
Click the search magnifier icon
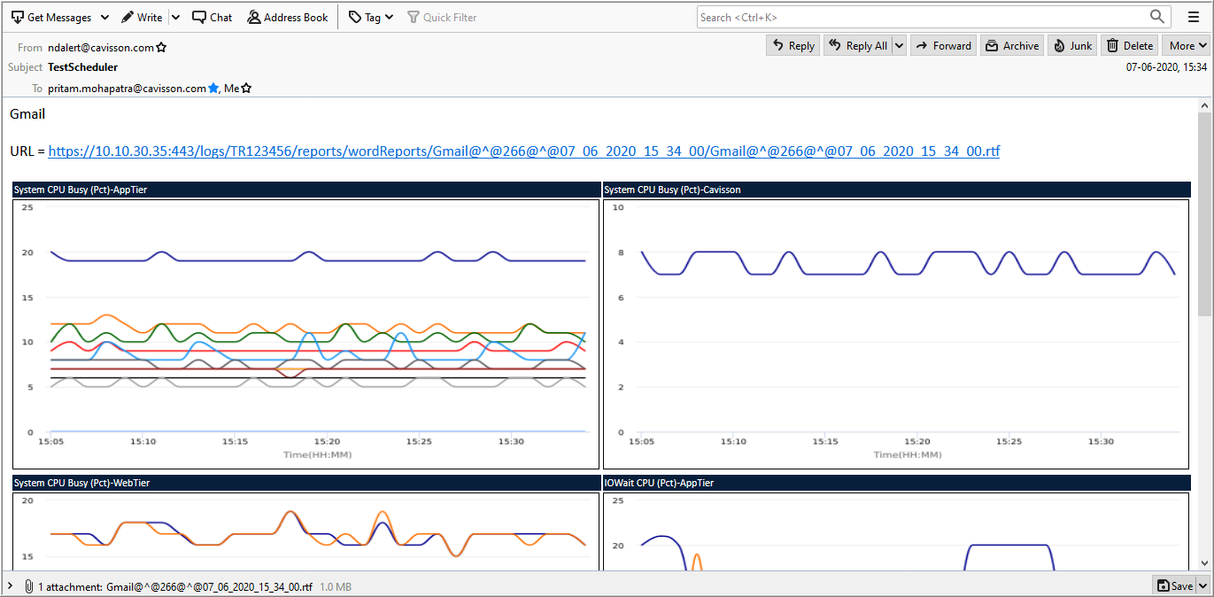1157,17
